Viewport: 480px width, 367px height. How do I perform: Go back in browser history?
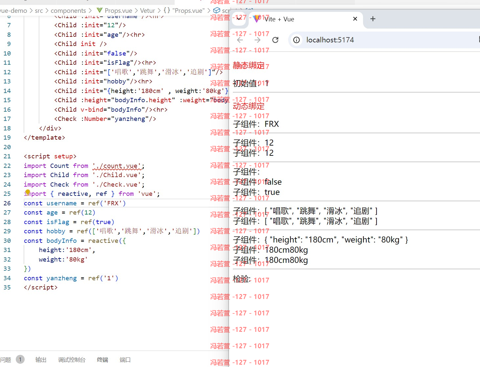click(x=240, y=40)
